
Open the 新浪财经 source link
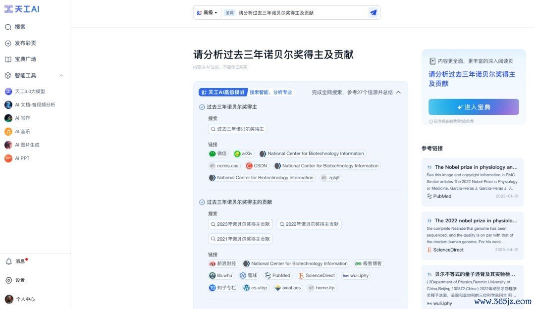coord(223,263)
